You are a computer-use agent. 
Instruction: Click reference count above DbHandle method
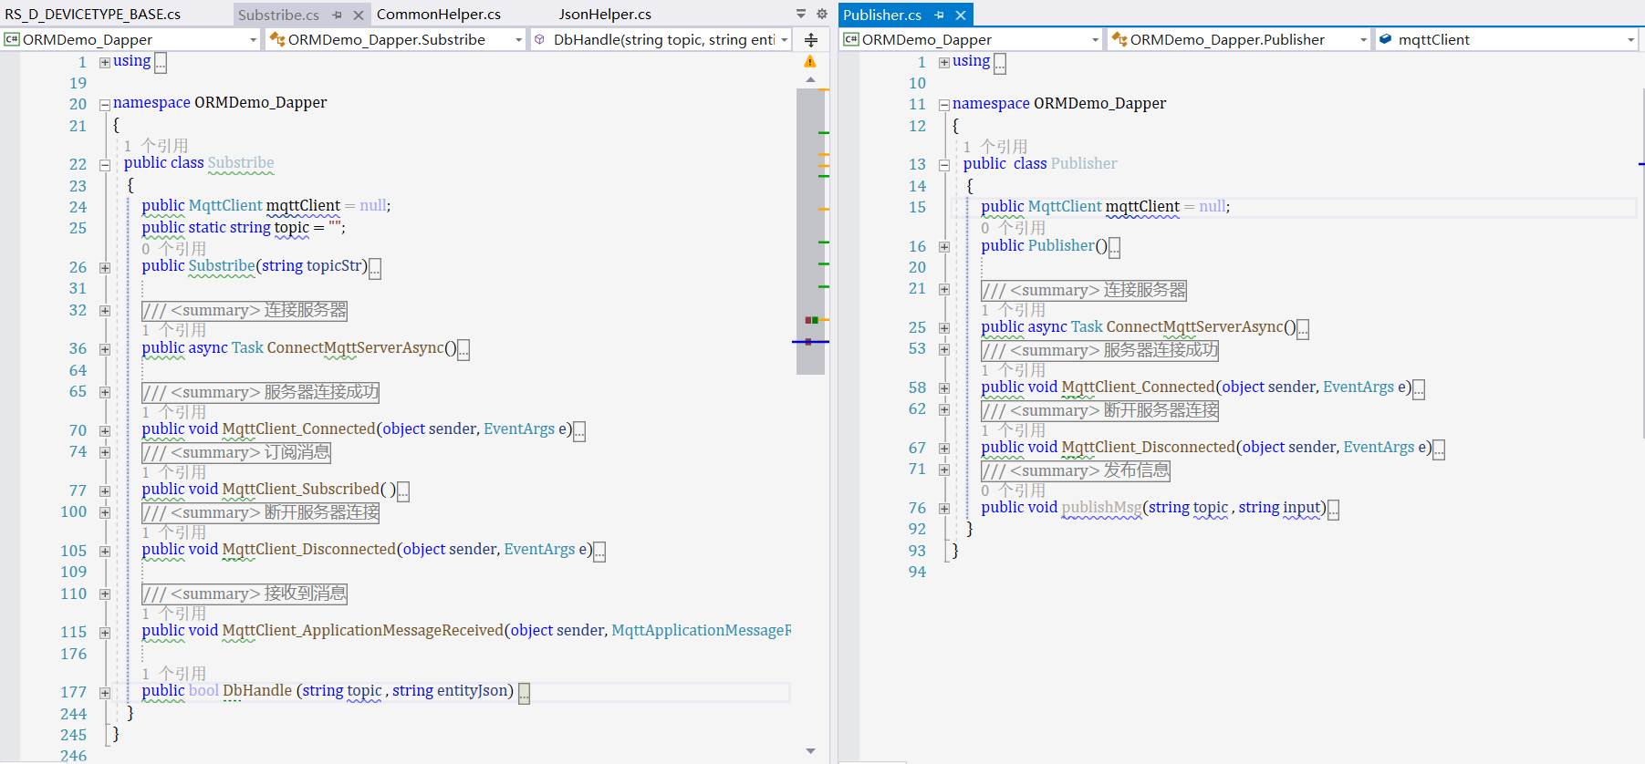tap(174, 674)
